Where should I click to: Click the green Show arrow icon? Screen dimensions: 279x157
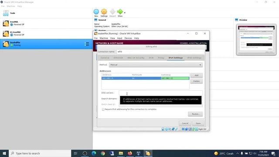[120, 12]
